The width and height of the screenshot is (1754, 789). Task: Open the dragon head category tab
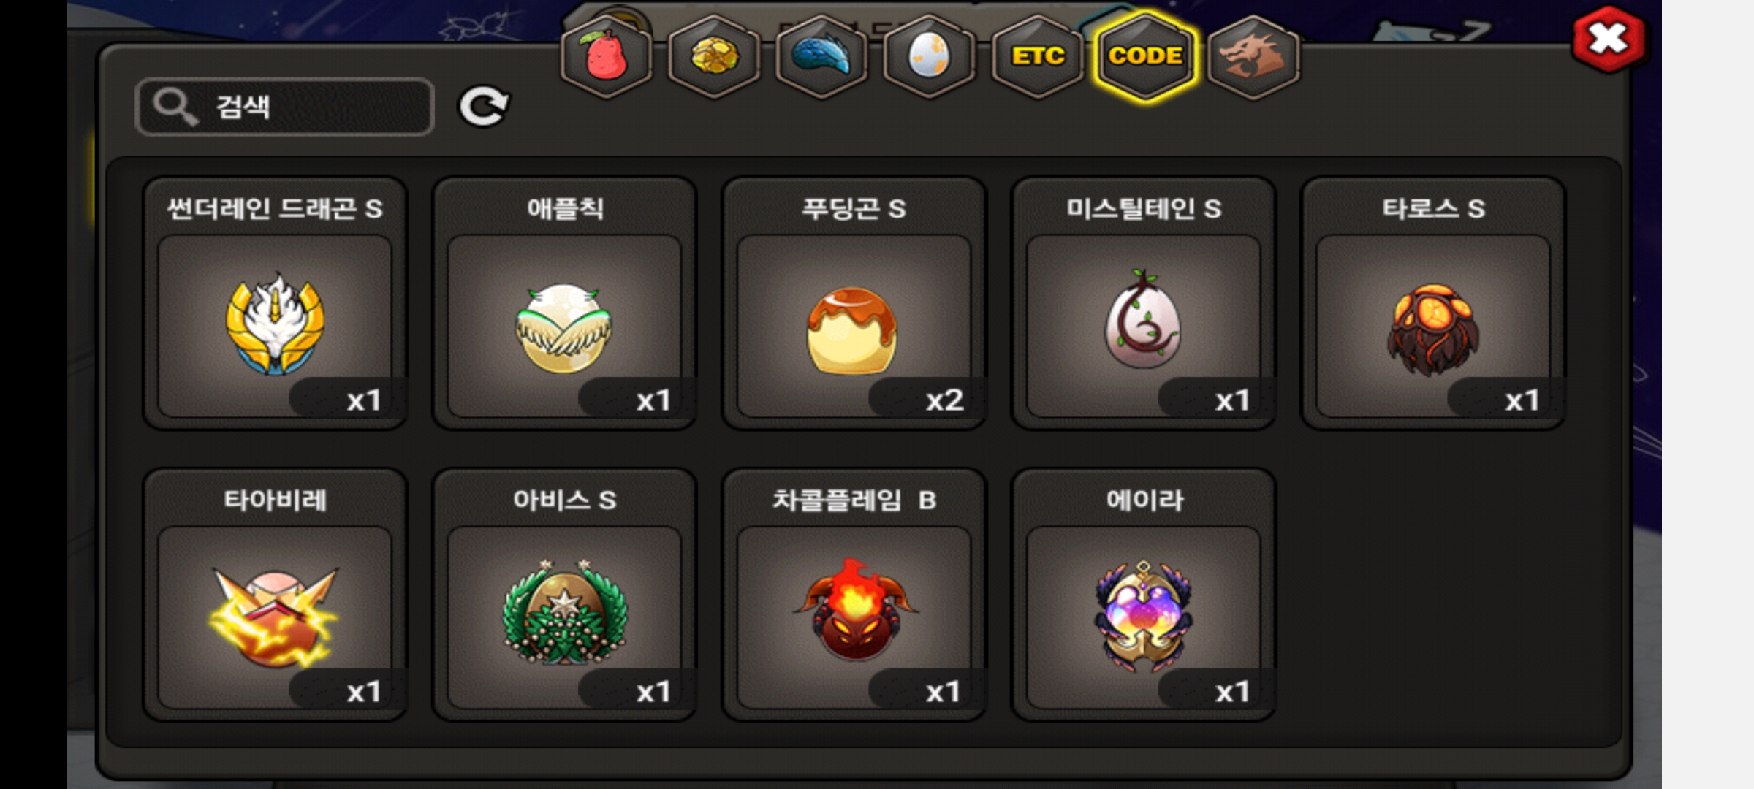pos(1253,56)
